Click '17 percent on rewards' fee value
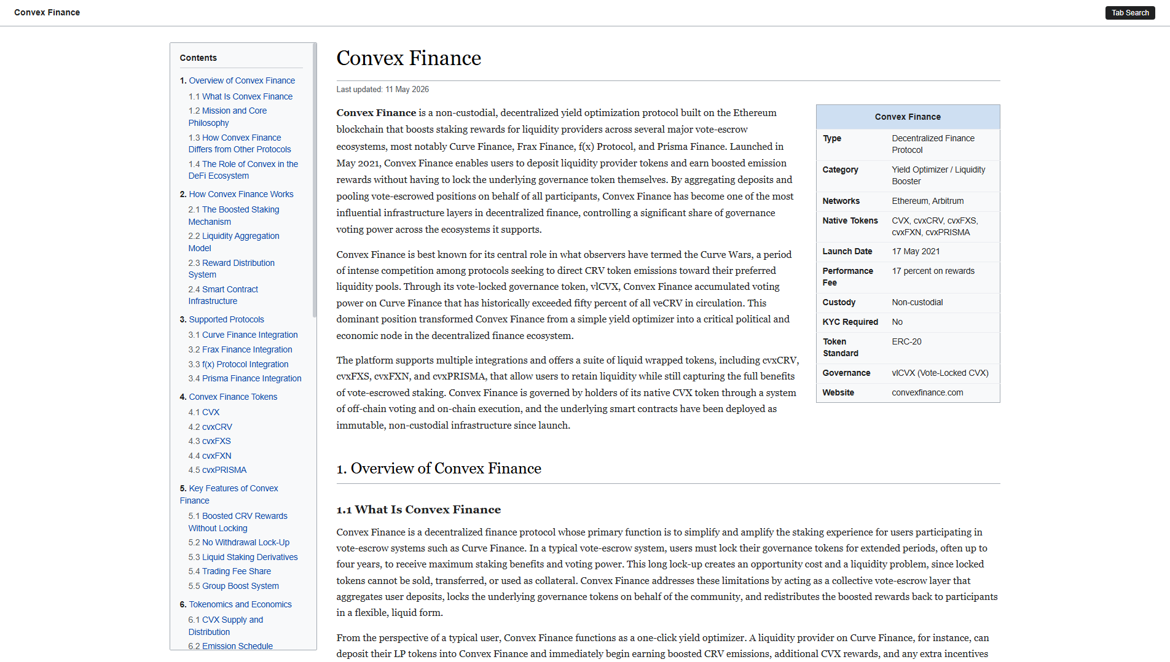This screenshot has width=1170, height=662. tap(933, 271)
